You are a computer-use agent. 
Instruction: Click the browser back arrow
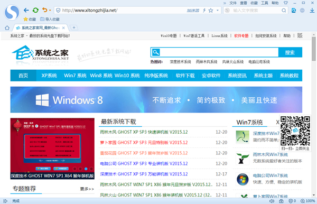pos(26,10)
